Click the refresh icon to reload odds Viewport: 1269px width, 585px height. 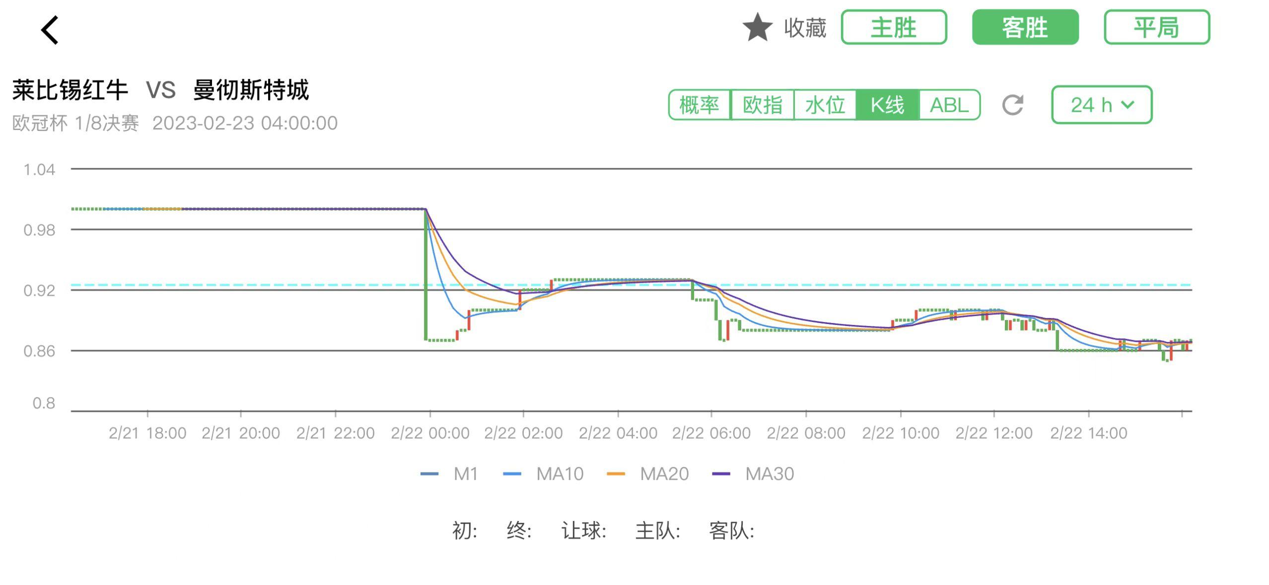coord(1013,105)
